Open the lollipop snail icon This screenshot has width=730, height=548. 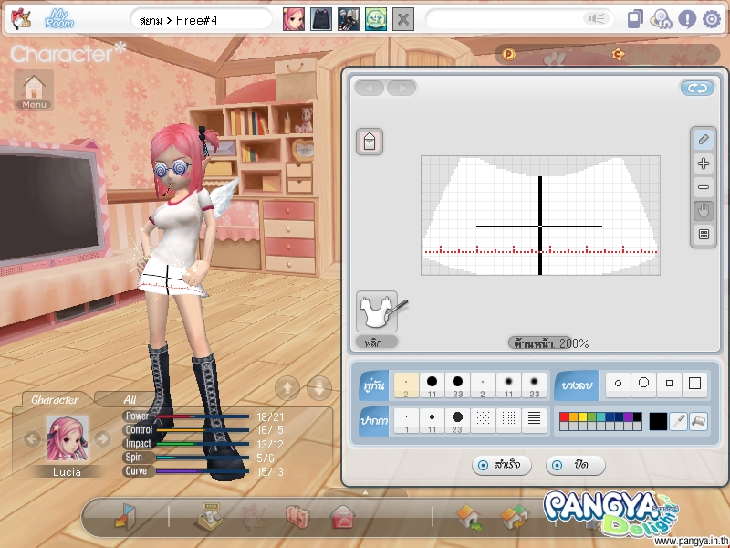tap(661, 19)
